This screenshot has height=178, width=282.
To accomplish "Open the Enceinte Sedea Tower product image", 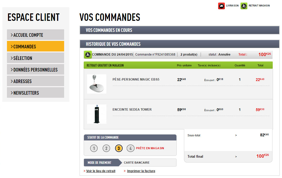I will click(97, 114).
